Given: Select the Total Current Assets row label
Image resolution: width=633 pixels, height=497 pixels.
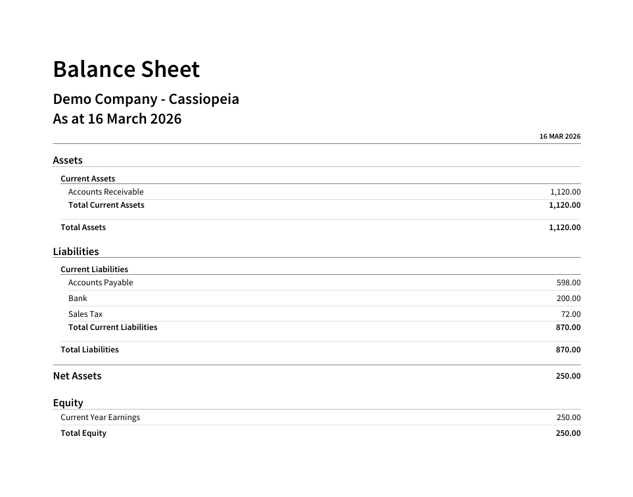Looking at the screenshot, I should 106,205.
